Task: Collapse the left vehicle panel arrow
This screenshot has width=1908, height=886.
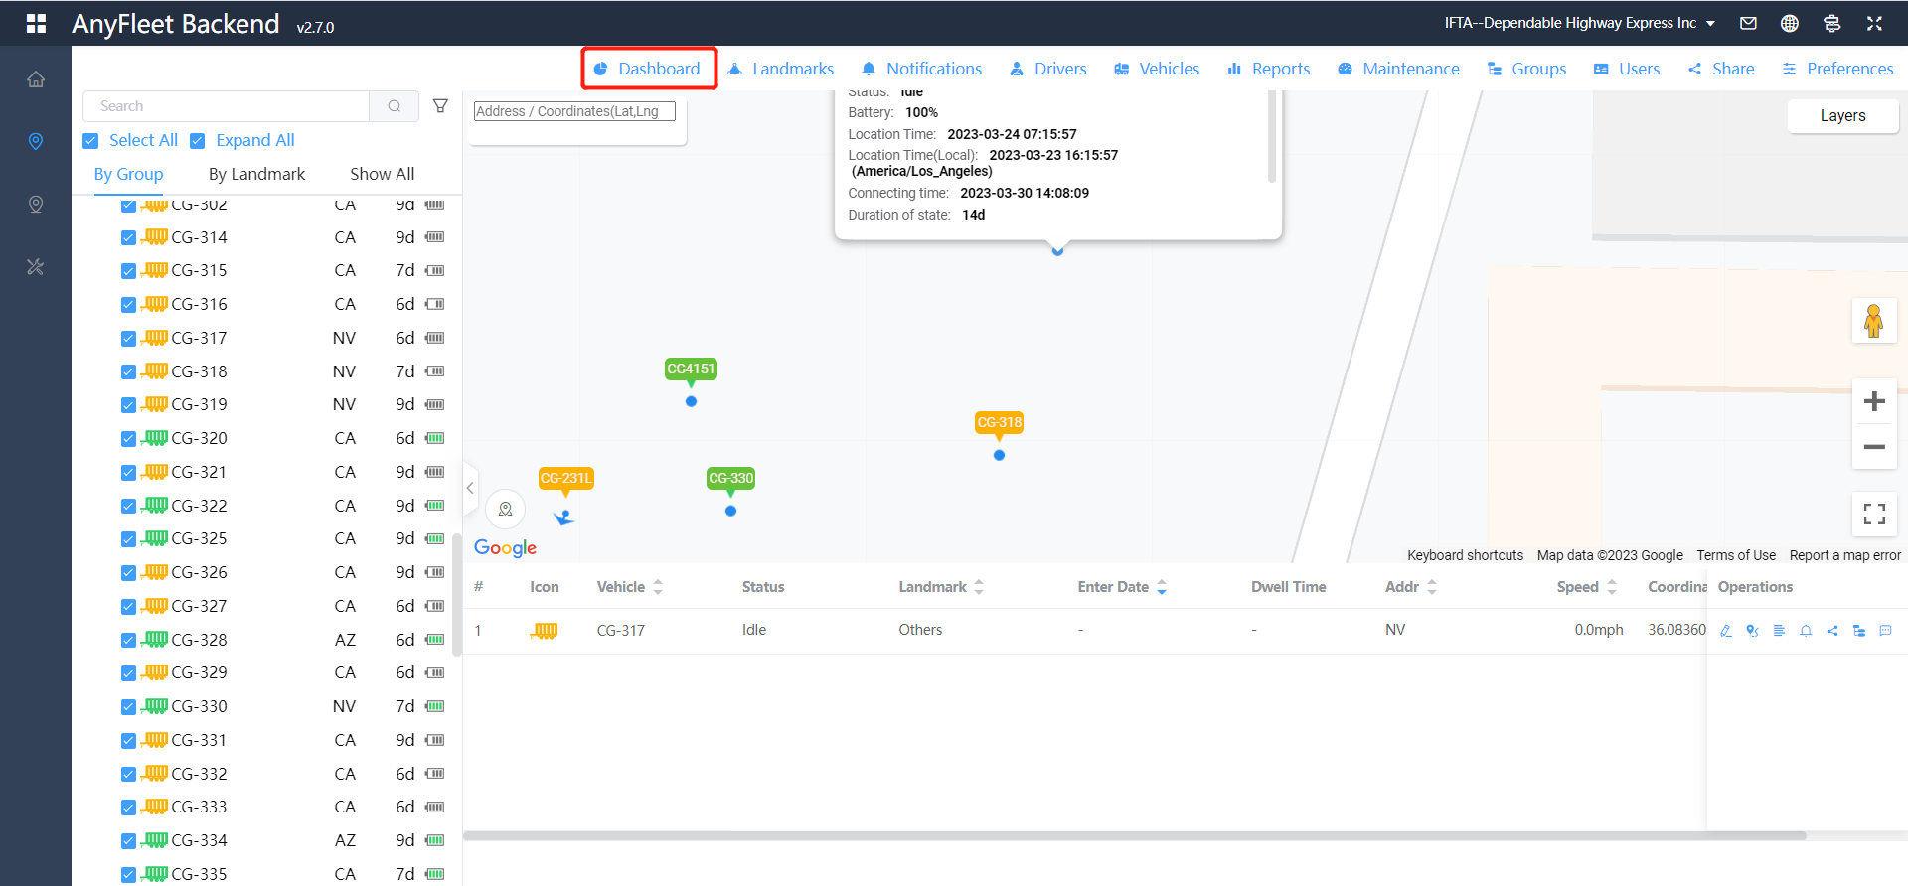Action: [x=470, y=488]
